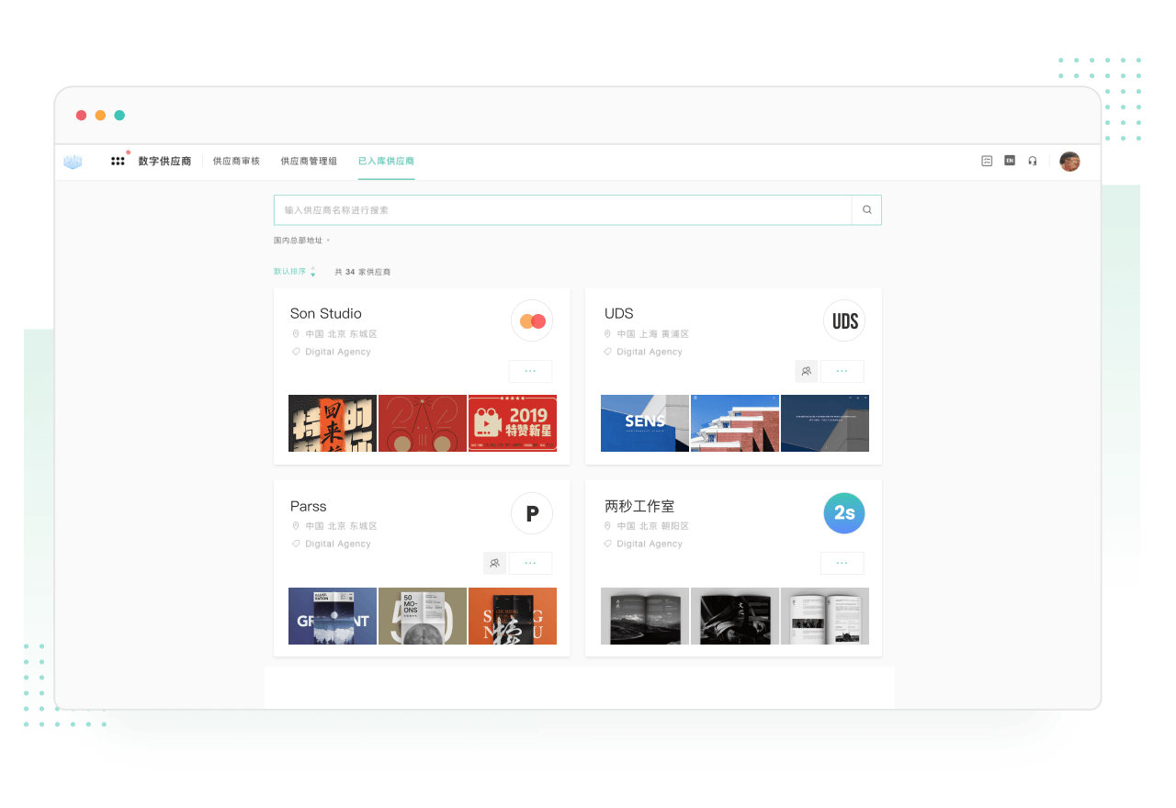Switch language with the EN icon
The height and width of the screenshot is (808, 1176).
1010,161
